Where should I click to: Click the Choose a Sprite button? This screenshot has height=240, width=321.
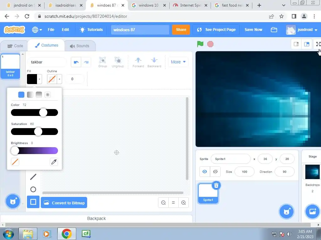click(287, 212)
